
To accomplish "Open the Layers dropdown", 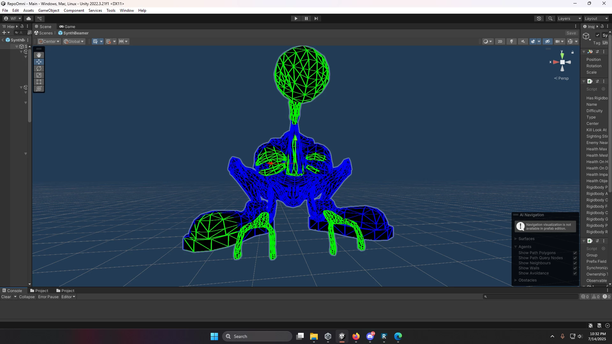I will tap(569, 18).
